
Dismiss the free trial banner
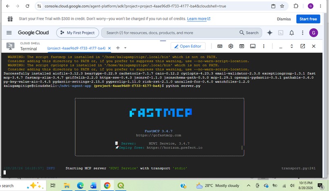pyautogui.click(x=284, y=19)
